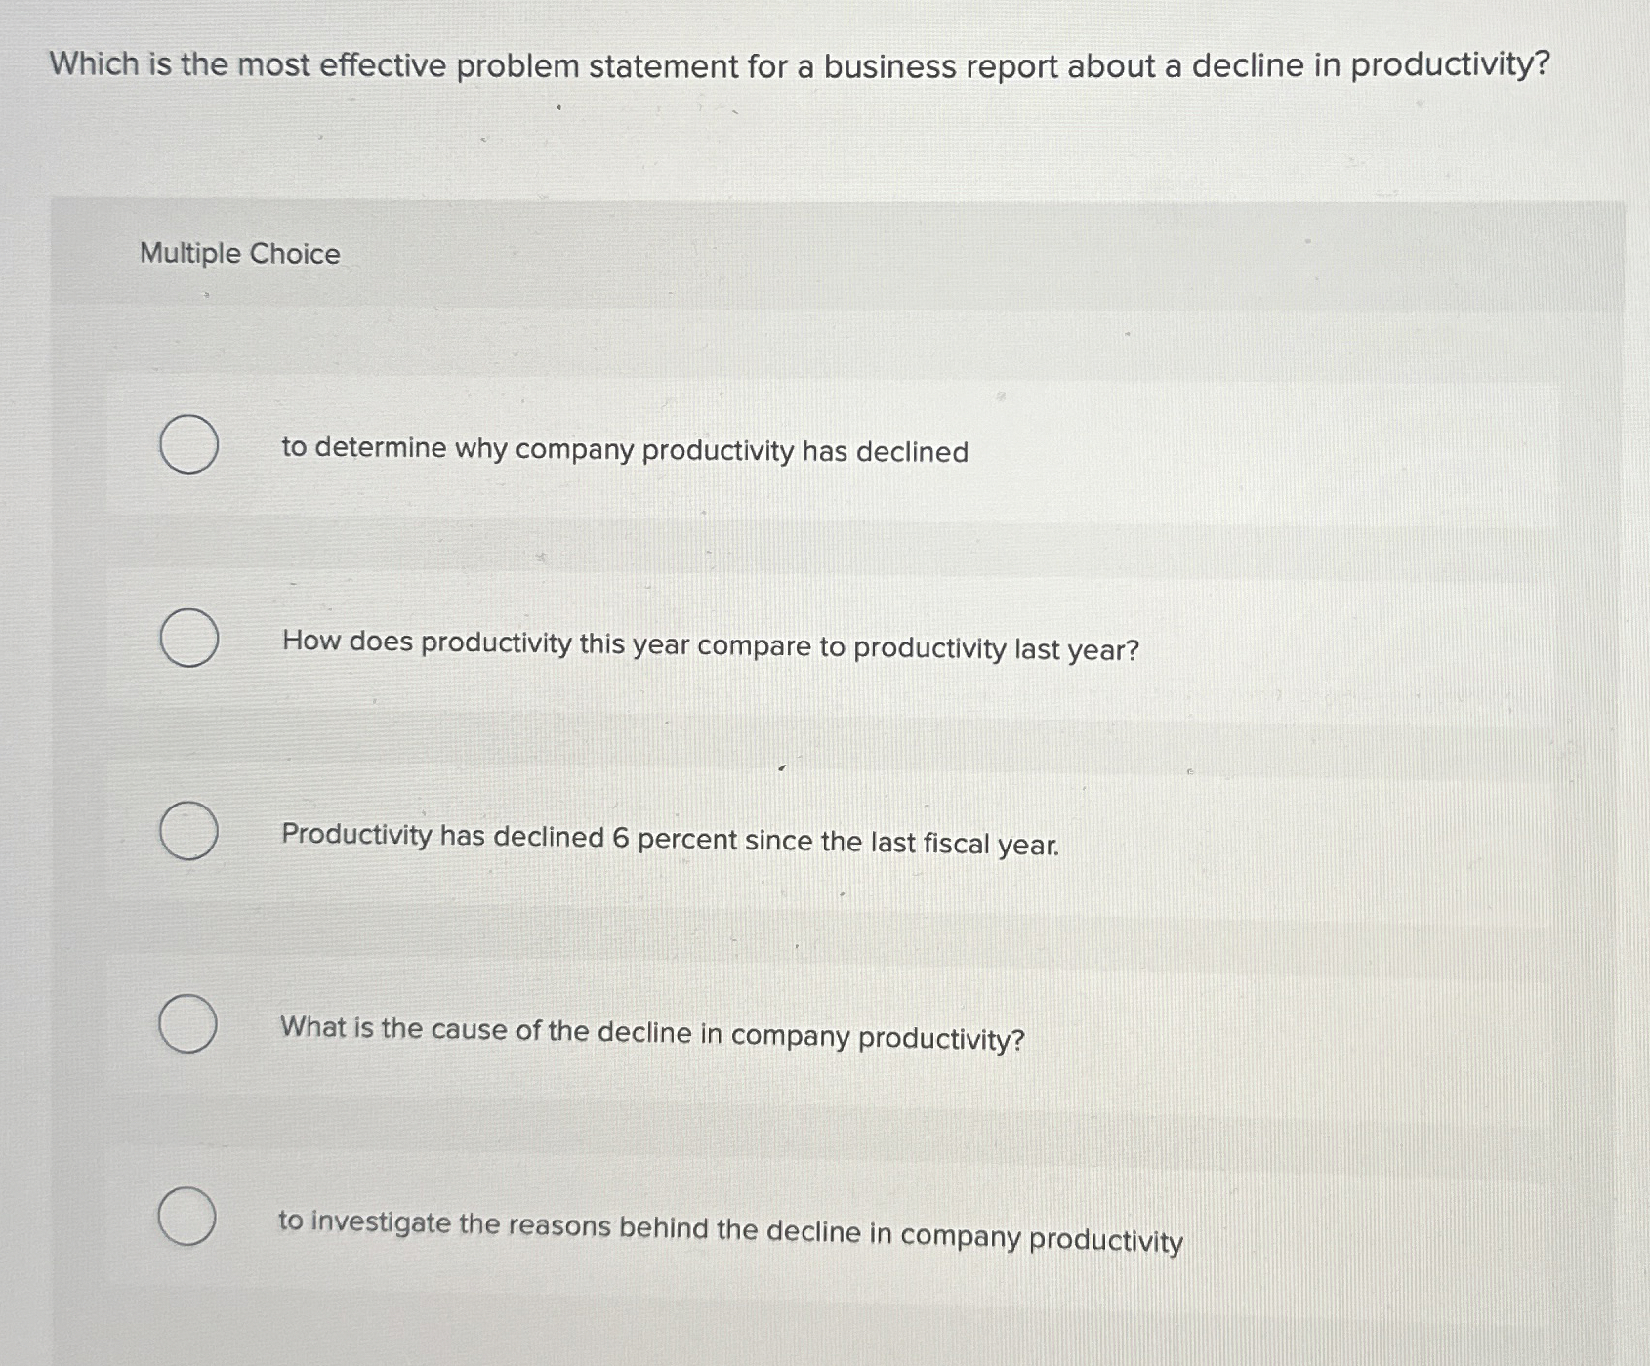The height and width of the screenshot is (1366, 1650).
Task: Click the answer text 'to determine why company productivity has declined'
Action: 623,450
